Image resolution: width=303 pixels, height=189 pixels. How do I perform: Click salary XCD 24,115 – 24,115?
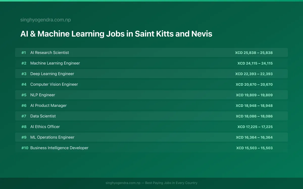point(255,63)
